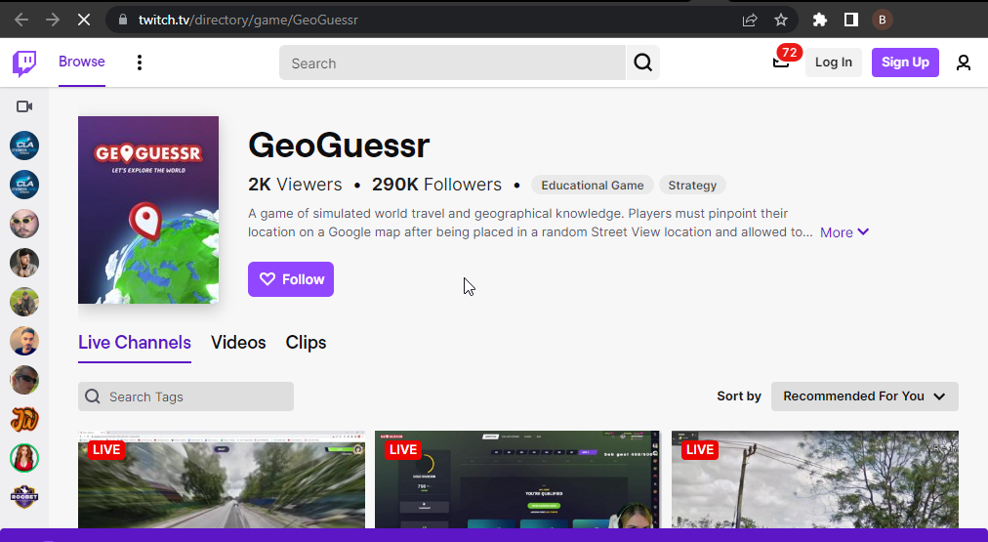Open the user profile icon menu
The width and height of the screenshot is (988, 542).
963,63
